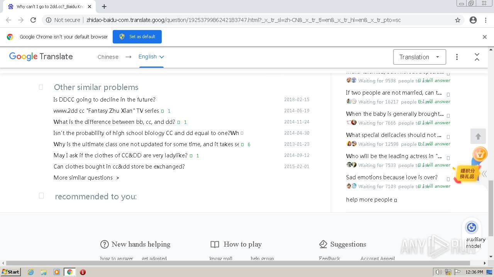Open 'Is DDCC going to decline' question
Viewport: 494px width, 277px height.
coord(104,99)
